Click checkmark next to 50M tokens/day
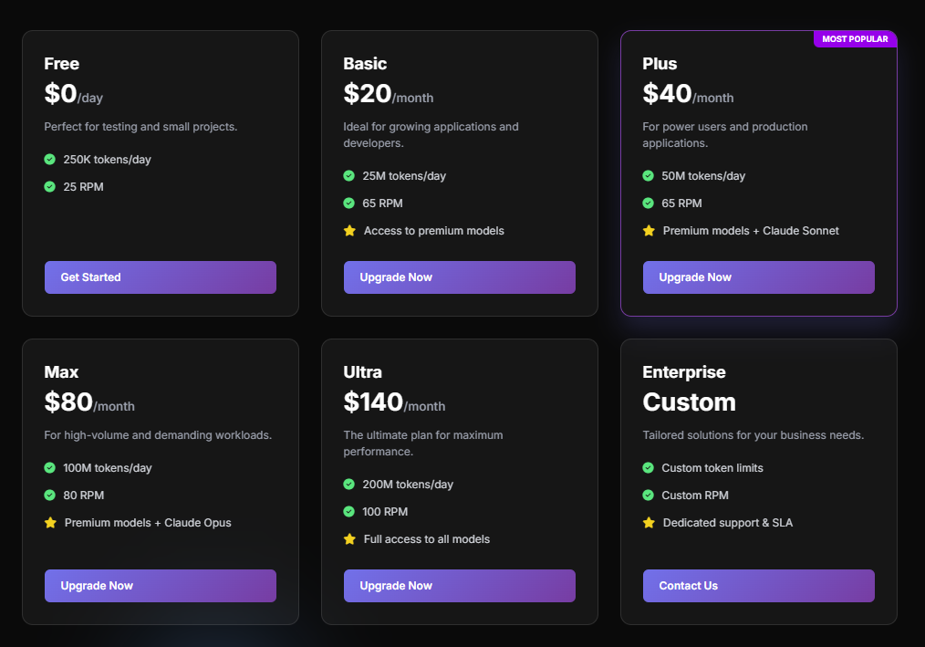 pos(649,175)
